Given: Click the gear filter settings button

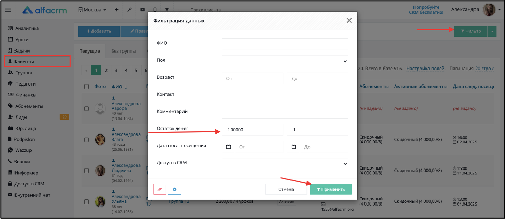Looking at the screenshot, I should point(175,189).
